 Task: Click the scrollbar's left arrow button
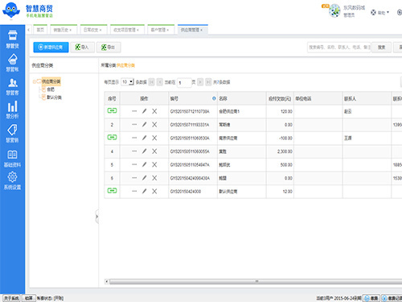pos(106,281)
